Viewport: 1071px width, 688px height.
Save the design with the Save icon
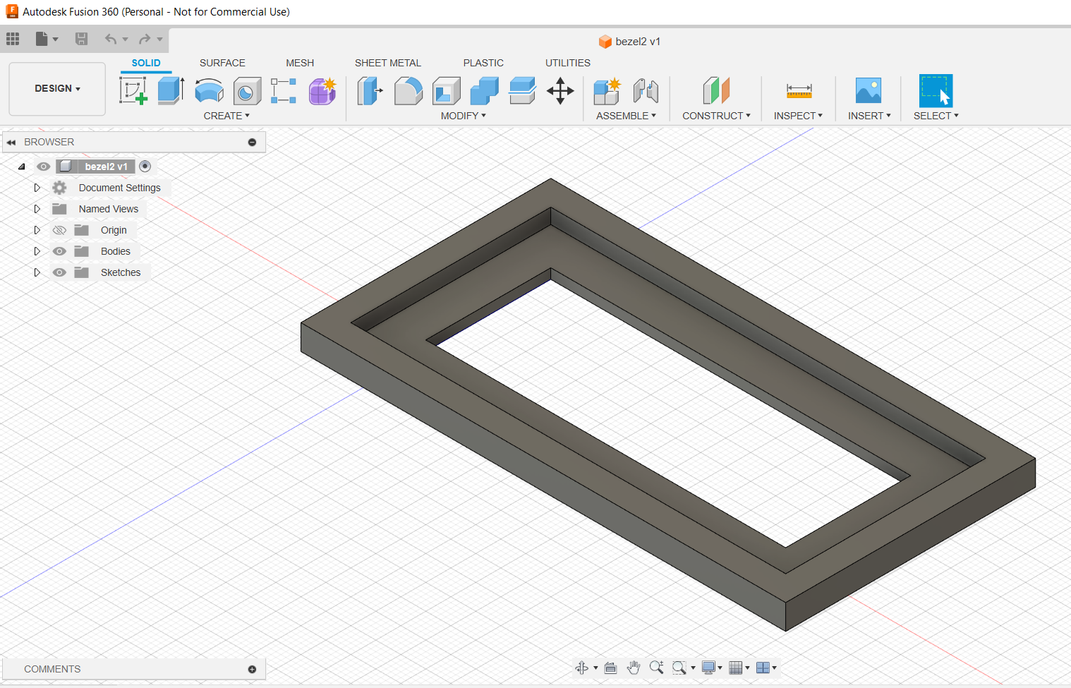(x=81, y=39)
